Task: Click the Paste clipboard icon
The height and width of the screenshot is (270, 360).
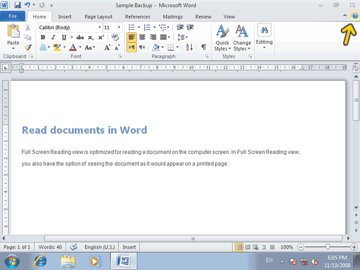Action: pyautogui.click(x=13, y=31)
